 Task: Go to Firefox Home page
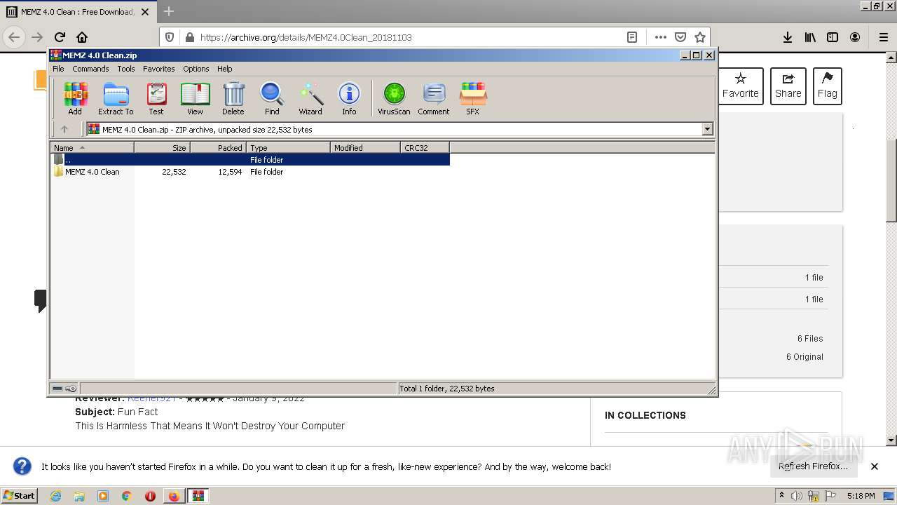[82, 37]
